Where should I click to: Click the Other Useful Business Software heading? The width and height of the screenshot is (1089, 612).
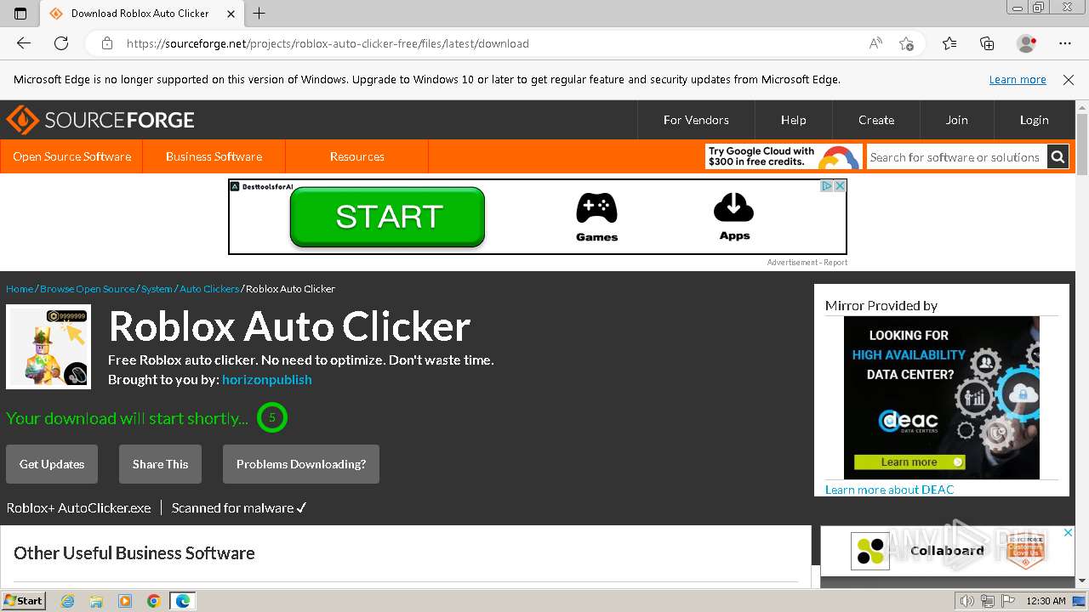pos(134,553)
